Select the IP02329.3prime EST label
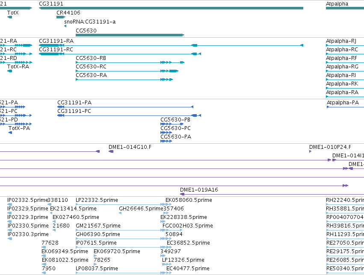Screen dimensions: 364x275 coord(28,217)
